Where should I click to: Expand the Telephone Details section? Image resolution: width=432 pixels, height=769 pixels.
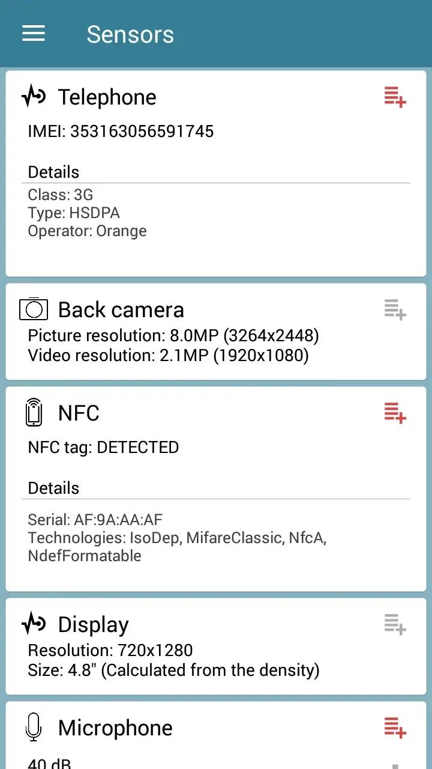pos(53,172)
